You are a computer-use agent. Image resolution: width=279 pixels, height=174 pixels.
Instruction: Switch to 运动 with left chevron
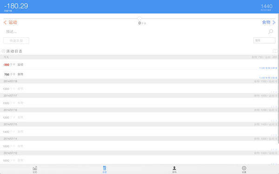[10, 22]
